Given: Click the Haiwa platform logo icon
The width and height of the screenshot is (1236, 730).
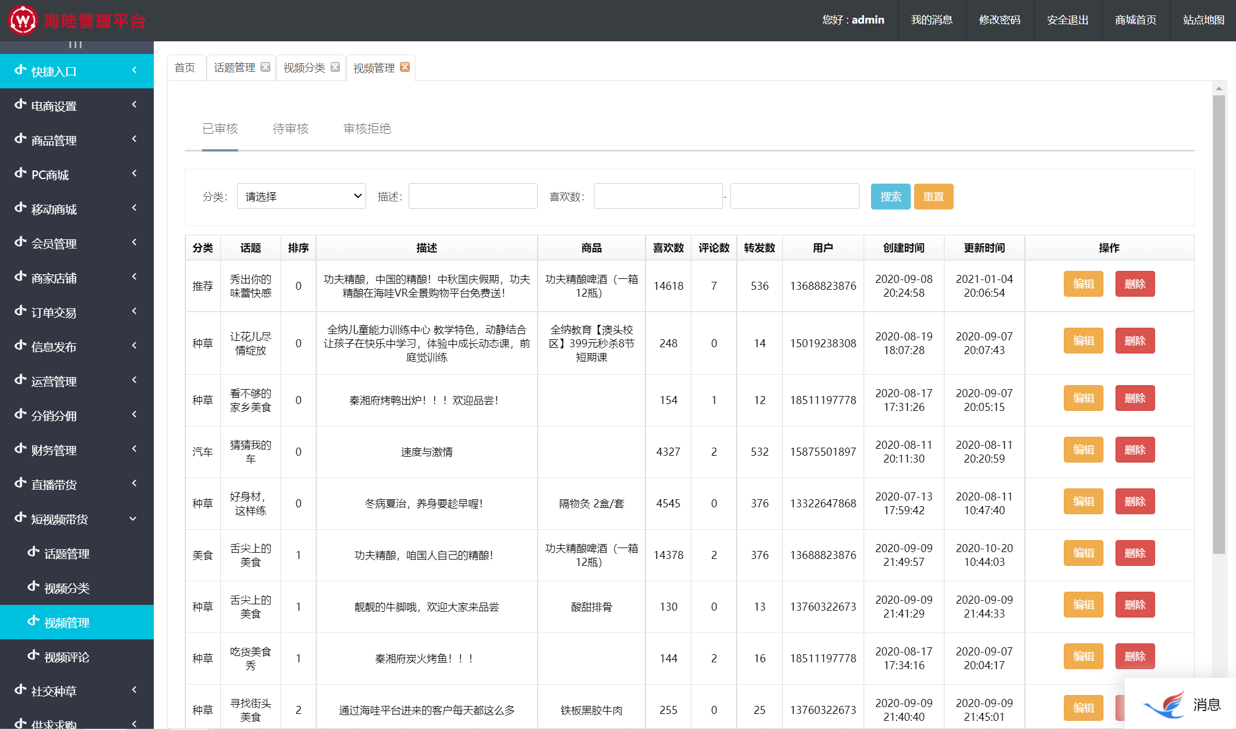Looking at the screenshot, I should (23, 21).
